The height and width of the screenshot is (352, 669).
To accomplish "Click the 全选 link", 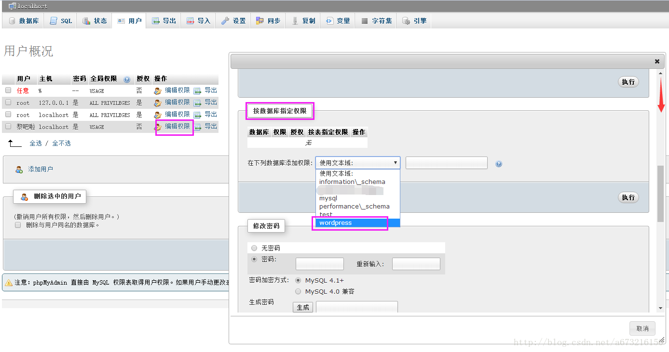I will pos(36,143).
